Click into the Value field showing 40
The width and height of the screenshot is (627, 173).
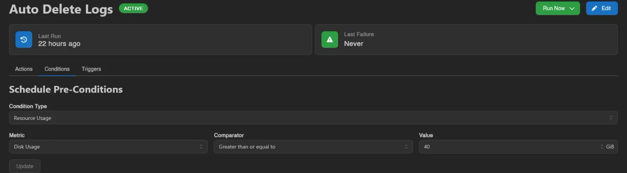click(x=509, y=147)
